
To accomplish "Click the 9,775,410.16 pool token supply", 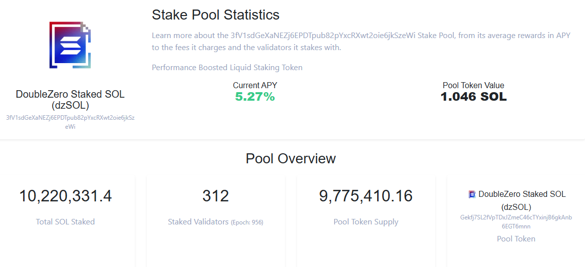I will 366,196.
